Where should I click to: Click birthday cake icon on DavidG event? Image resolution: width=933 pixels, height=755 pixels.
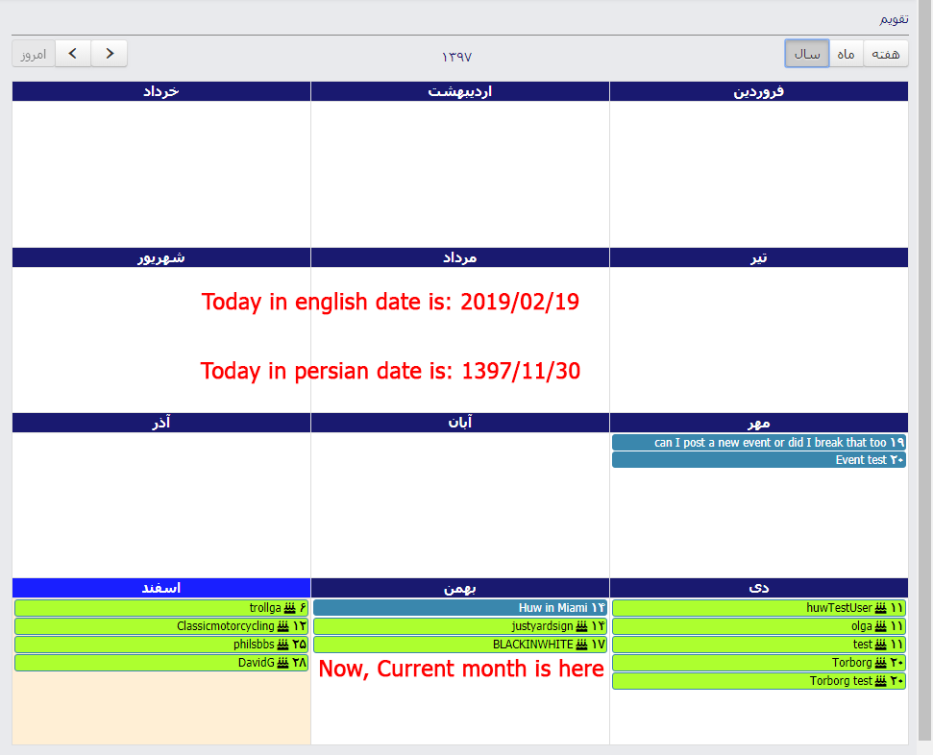pos(282,663)
